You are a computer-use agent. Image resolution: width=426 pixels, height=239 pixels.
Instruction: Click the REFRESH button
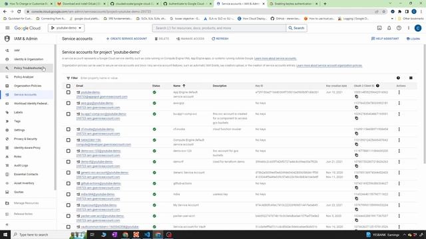coord(220,39)
